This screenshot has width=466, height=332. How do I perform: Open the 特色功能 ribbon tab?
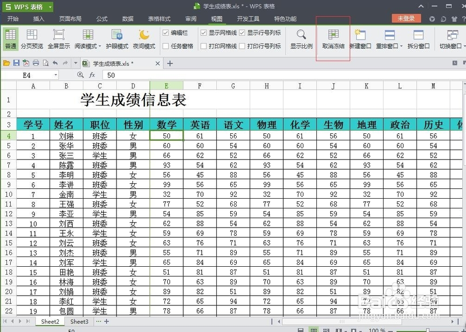[x=285, y=19]
